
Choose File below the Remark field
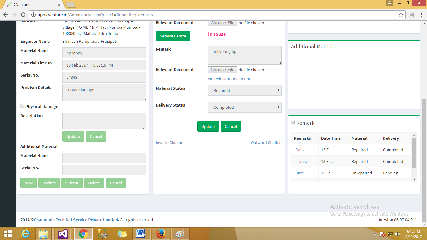click(x=223, y=70)
